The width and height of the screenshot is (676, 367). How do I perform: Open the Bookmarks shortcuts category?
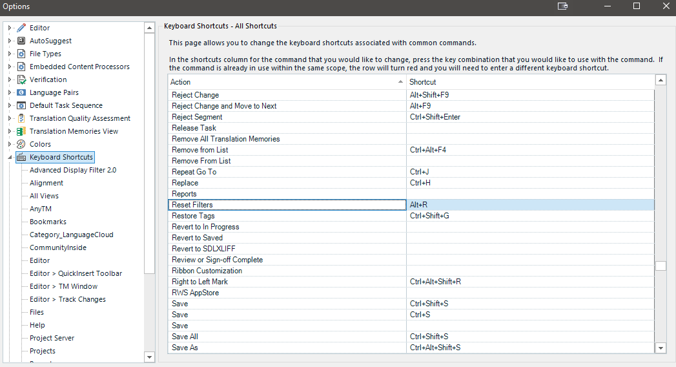(x=48, y=222)
